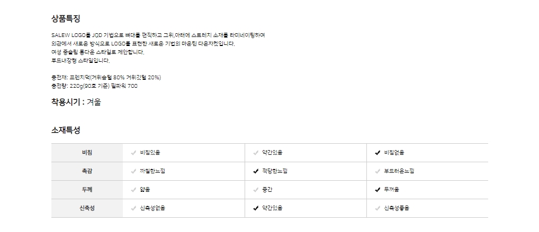Click the gray checkmark next to 중간
Viewport: 539px width, 232px height.
pyautogui.click(x=256, y=190)
